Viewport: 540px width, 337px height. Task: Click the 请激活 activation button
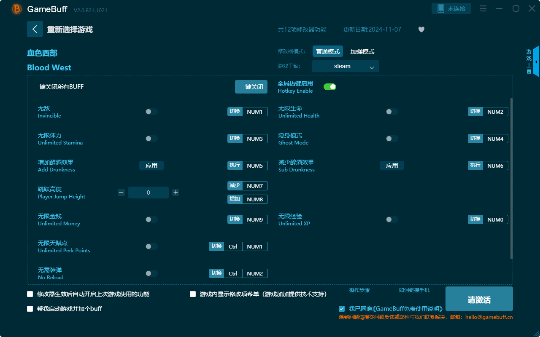point(479,298)
